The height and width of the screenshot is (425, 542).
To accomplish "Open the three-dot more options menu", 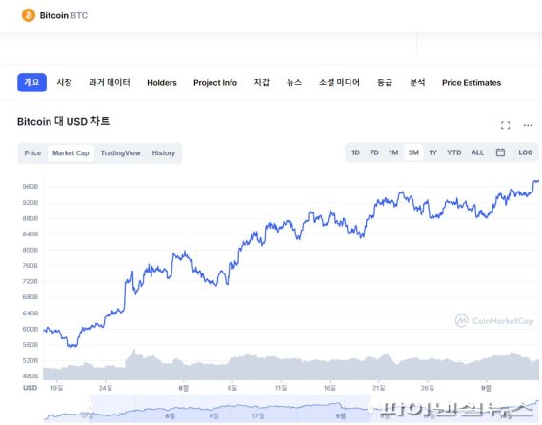I will (528, 125).
